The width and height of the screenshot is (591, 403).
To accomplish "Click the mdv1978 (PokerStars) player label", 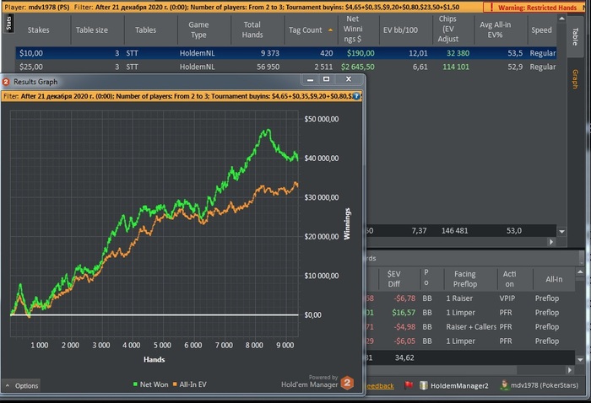I will (545, 385).
